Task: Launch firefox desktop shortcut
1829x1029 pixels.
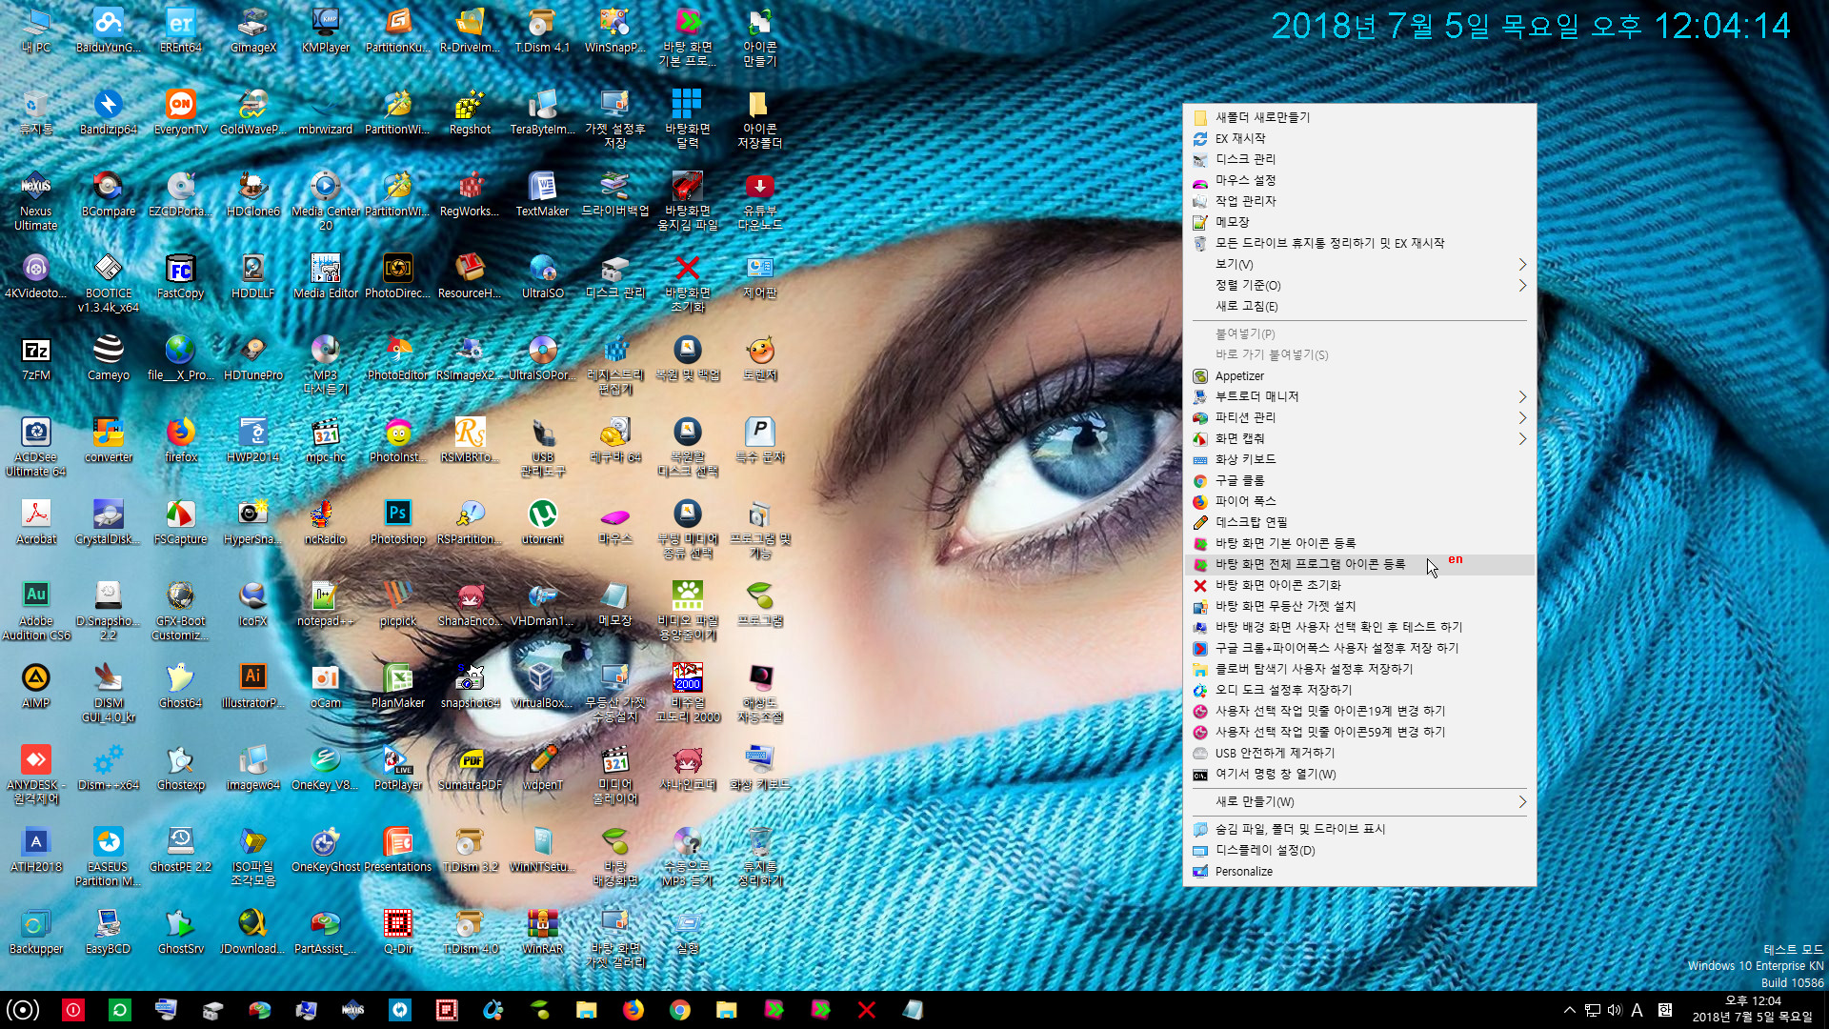Action: pos(180,440)
